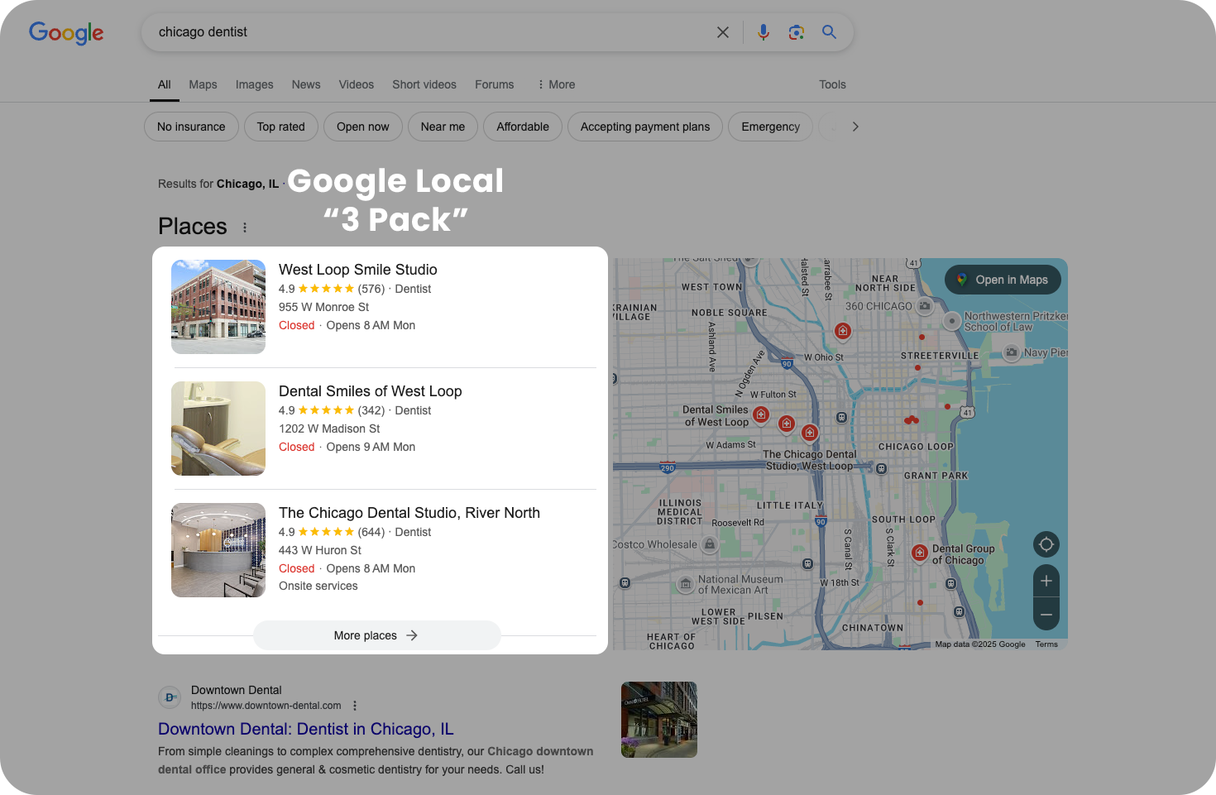Screen dimensions: 1216x795
Task: Open the Dental Smiles of West Loop listing
Action: pyautogui.click(x=371, y=391)
